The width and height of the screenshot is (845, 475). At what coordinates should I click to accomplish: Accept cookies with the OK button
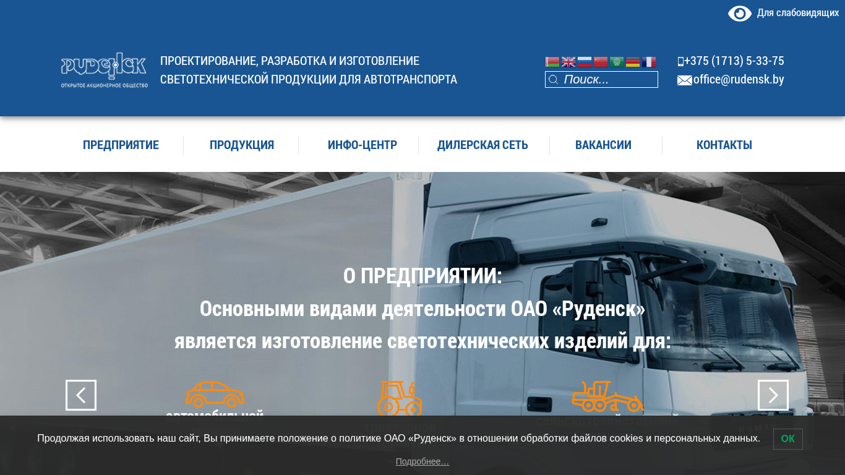pyautogui.click(x=788, y=439)
